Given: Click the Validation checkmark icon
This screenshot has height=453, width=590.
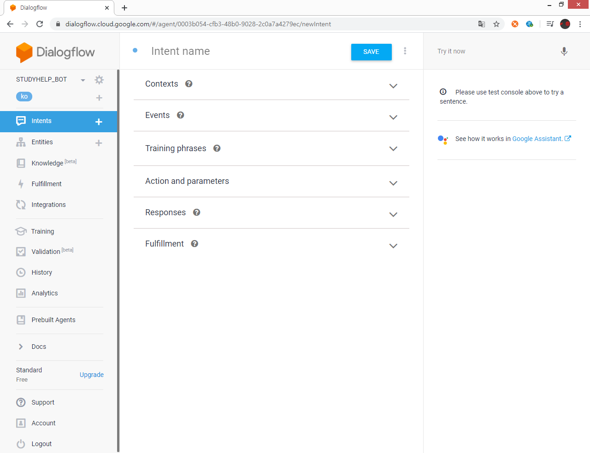Looking at the screenshot, I should click(21, 252).
